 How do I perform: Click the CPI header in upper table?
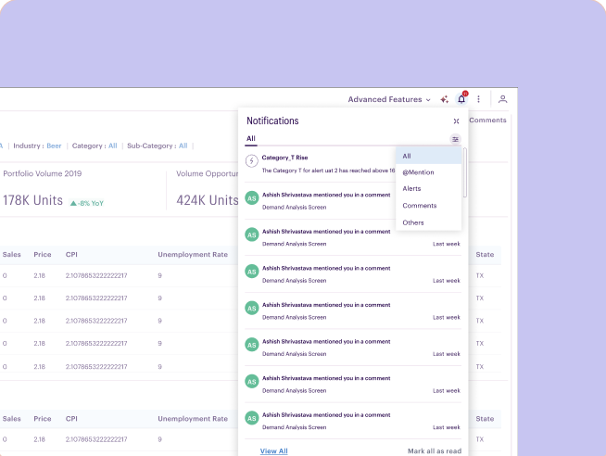(71, 255)
